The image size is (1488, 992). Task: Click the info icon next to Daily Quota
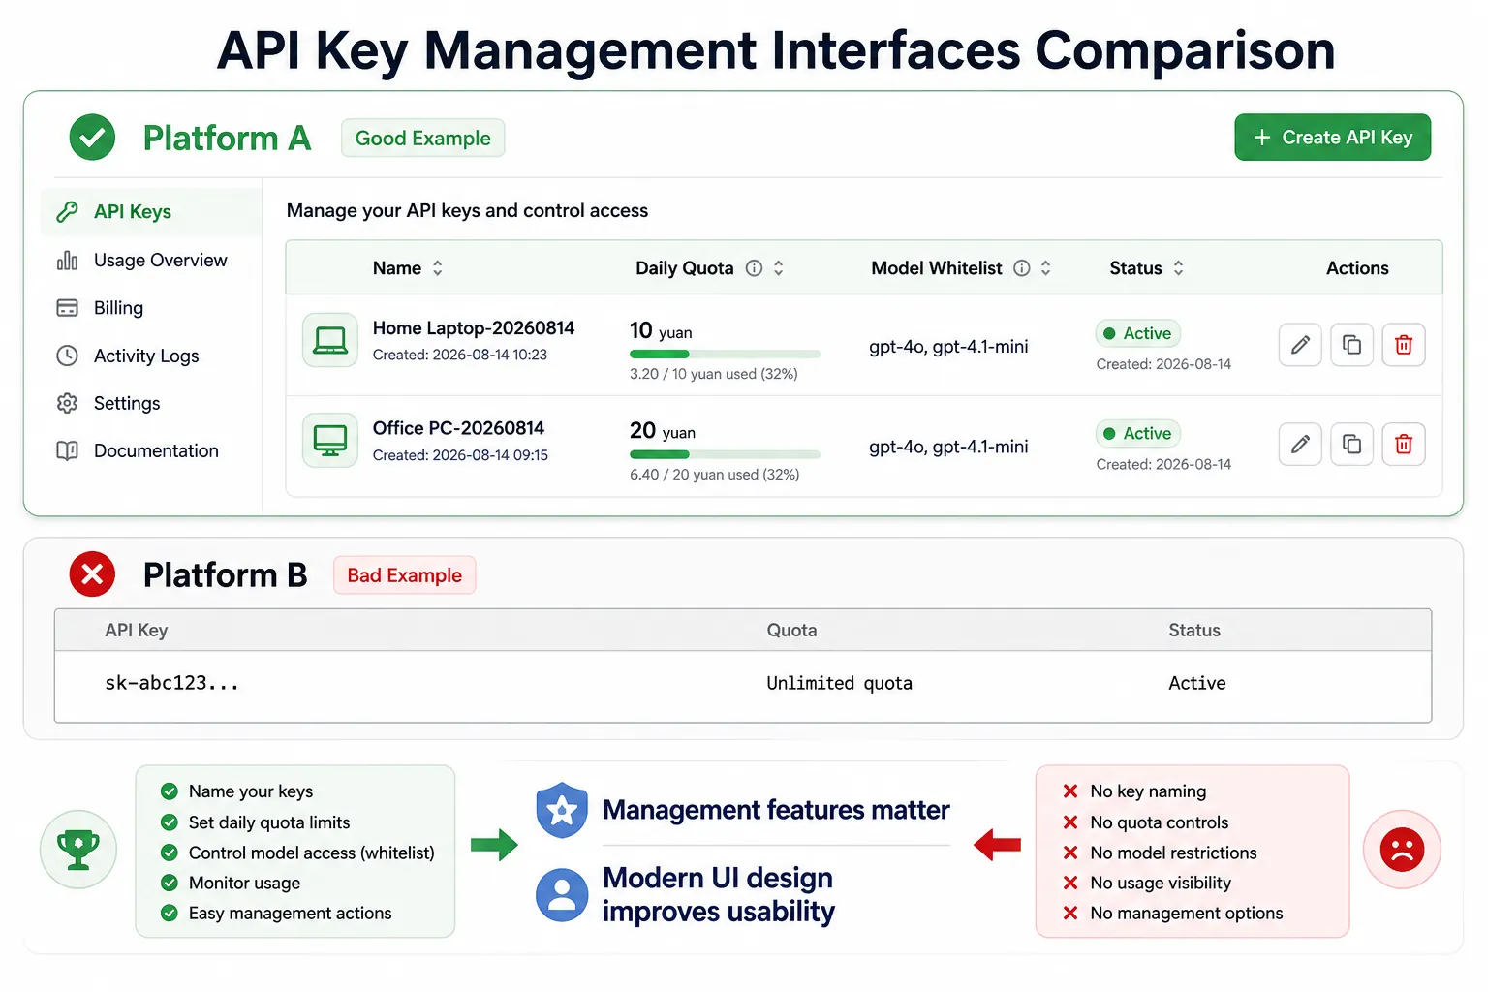754,268
